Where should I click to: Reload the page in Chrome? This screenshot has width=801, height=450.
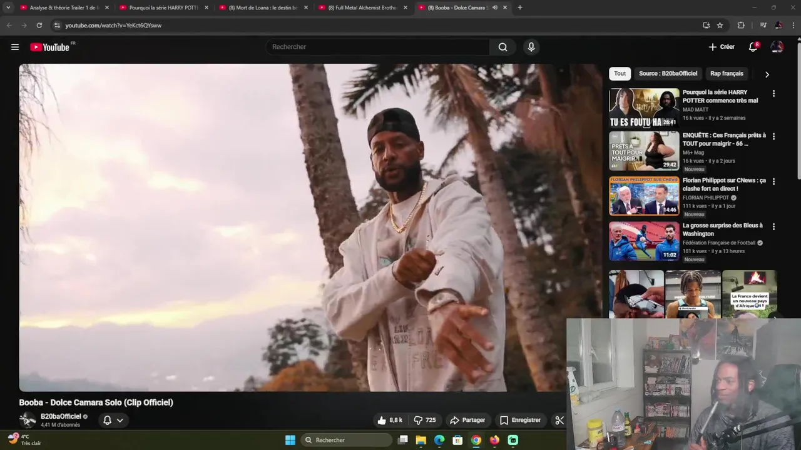(x=39, y=25)
